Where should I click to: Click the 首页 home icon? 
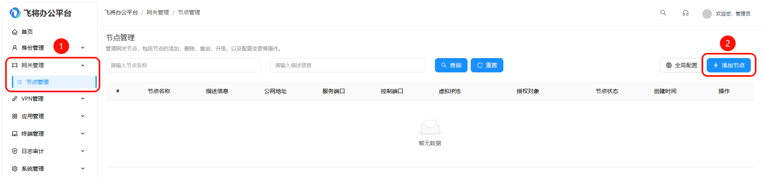coord(15,32)
